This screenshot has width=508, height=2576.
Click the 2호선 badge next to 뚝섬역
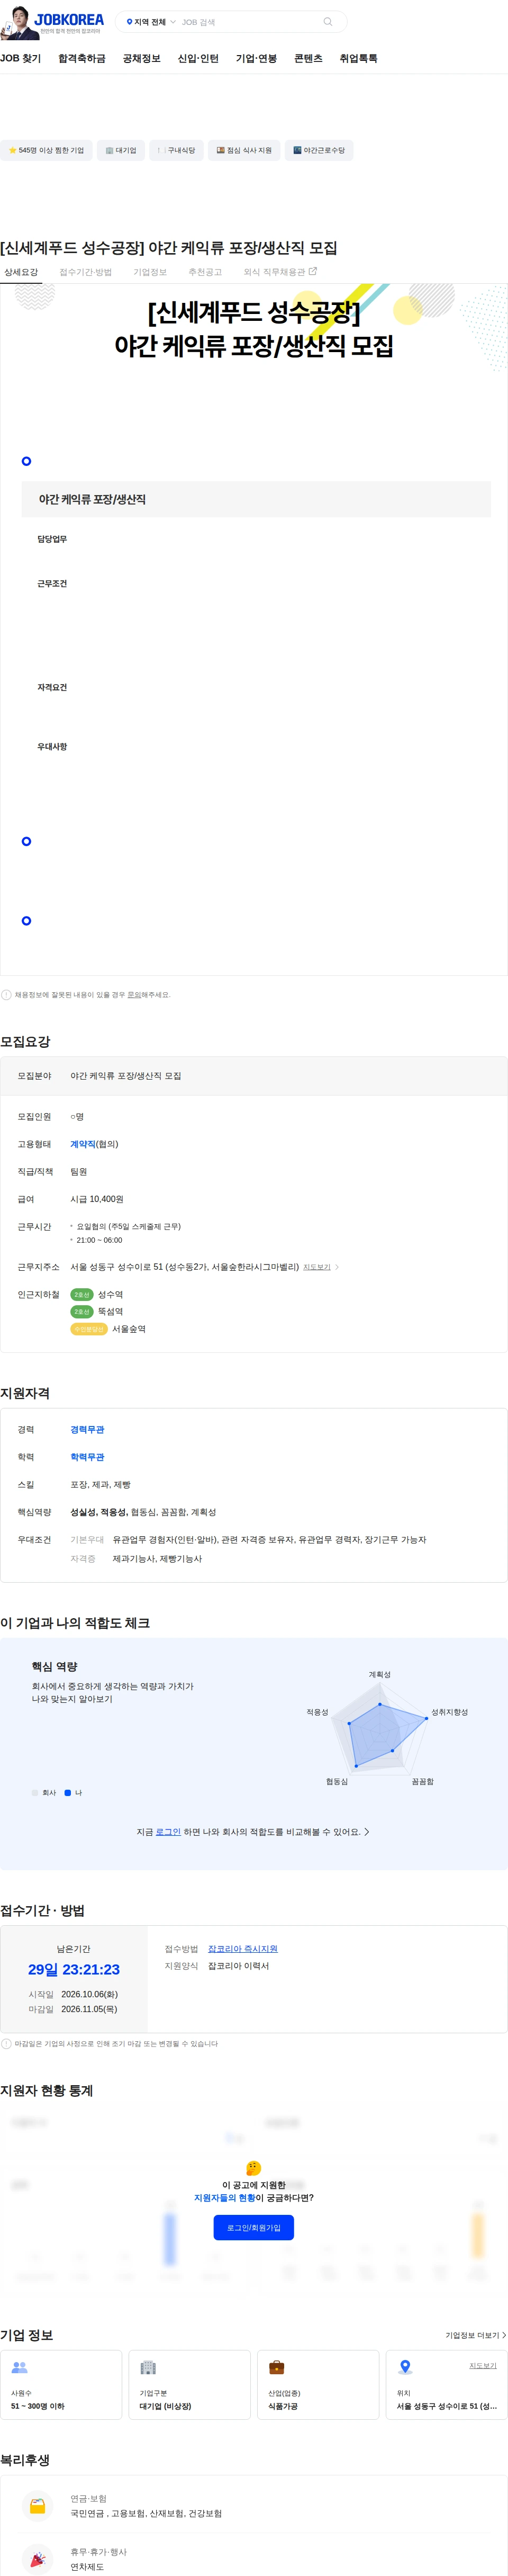click(x=82, y=1311)
